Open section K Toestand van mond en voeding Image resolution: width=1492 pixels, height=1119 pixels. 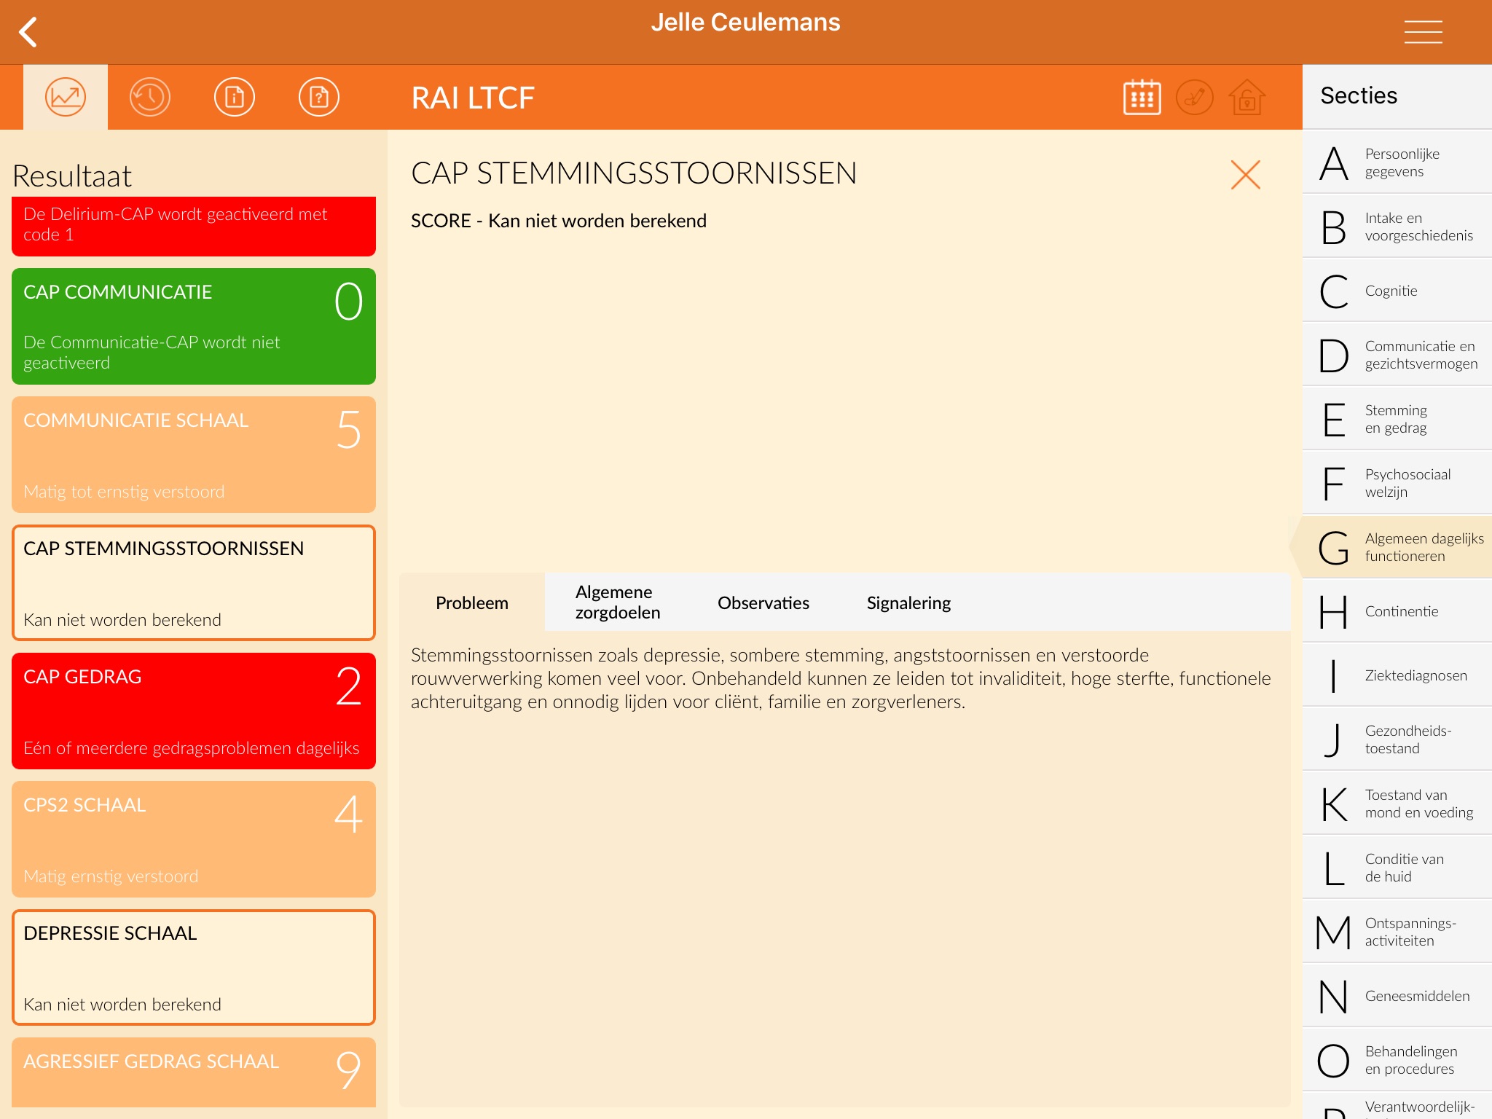1397,804
